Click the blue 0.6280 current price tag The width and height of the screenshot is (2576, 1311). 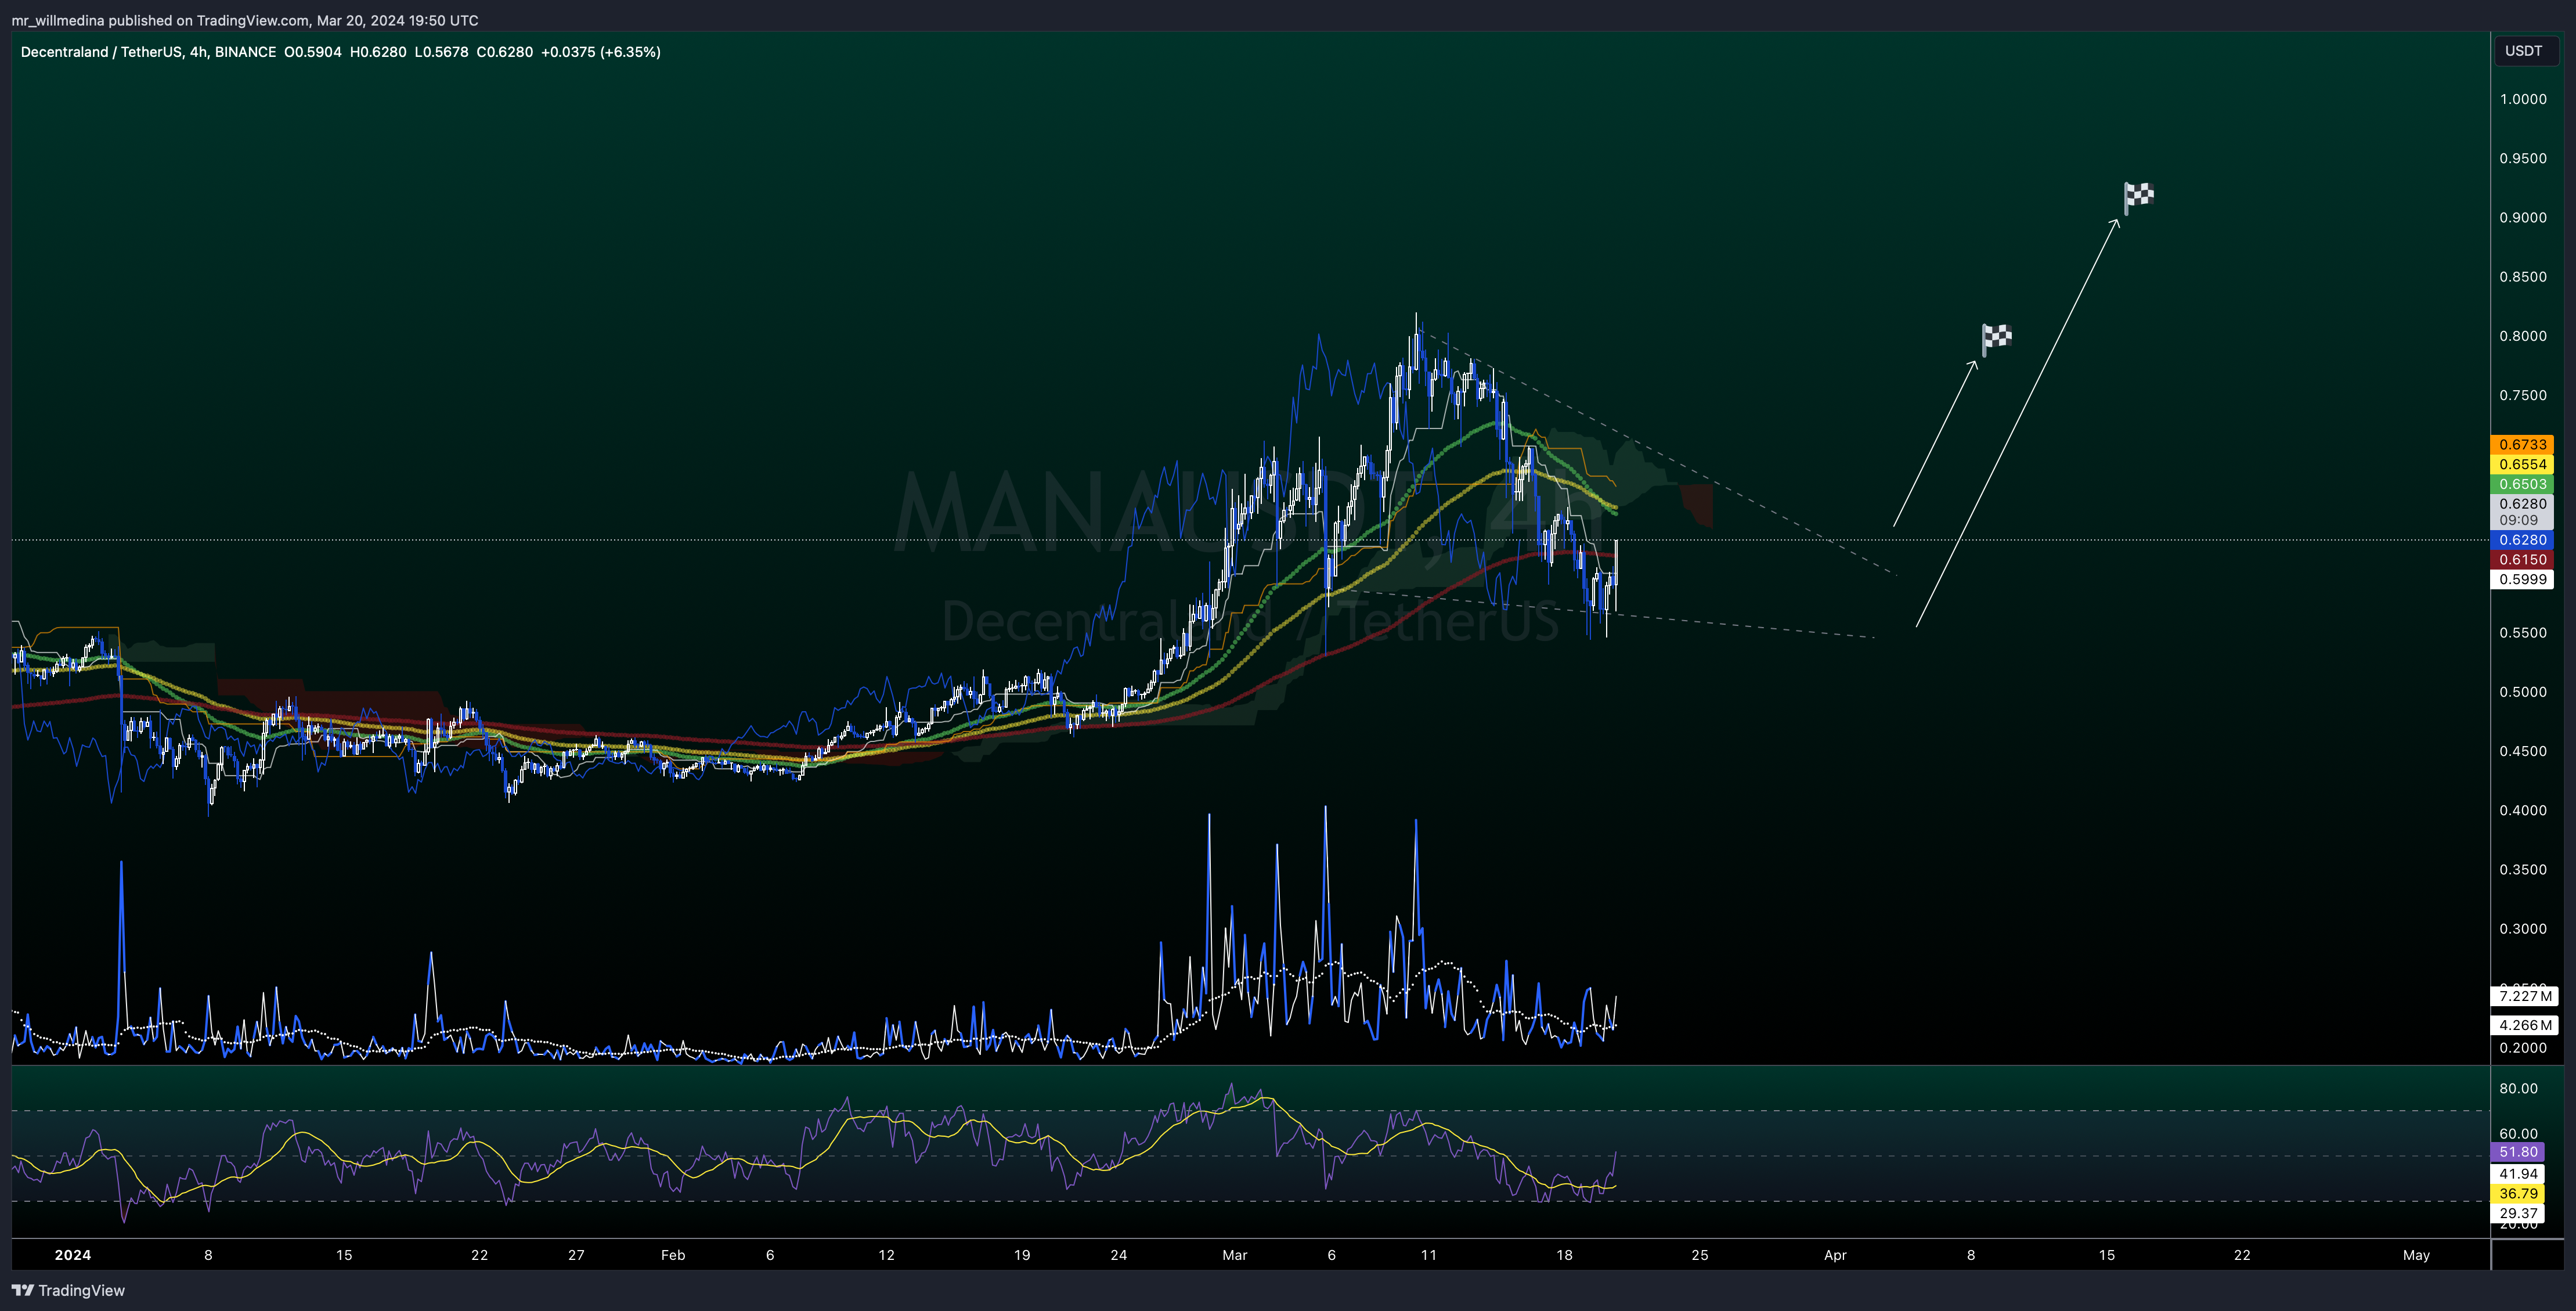click(x=2522, y=540)
